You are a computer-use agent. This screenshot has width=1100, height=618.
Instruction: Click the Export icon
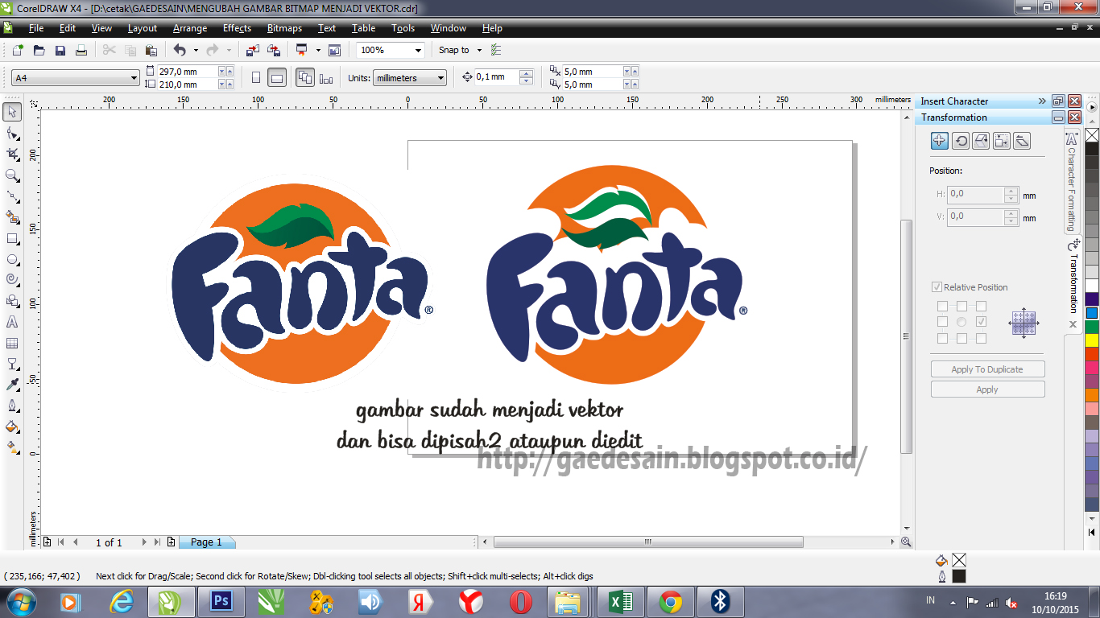[x=274, y=50]
